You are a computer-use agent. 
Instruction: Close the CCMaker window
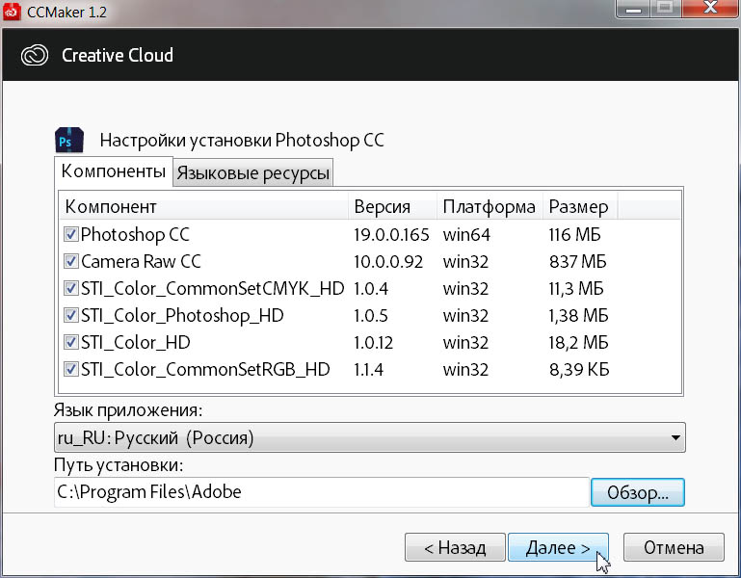(x=710, y=9)
